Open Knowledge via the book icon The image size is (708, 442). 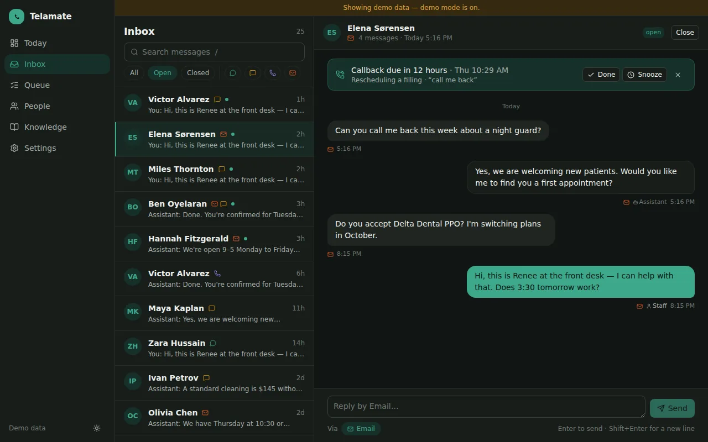pyautogui.click(x=14, y=127)
